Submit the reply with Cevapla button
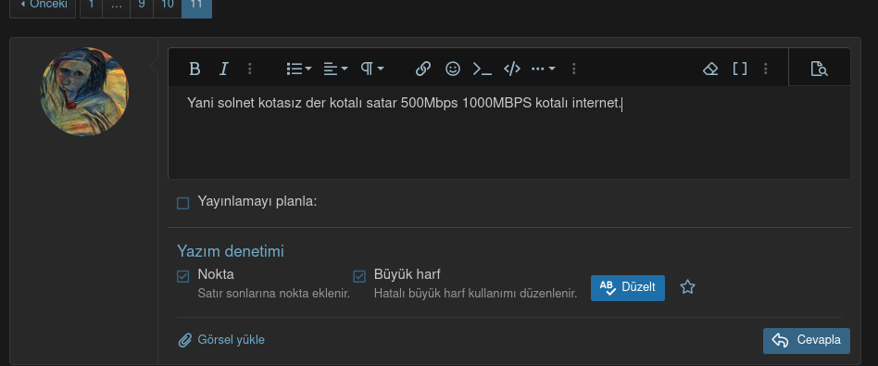 tap(807, 340)
